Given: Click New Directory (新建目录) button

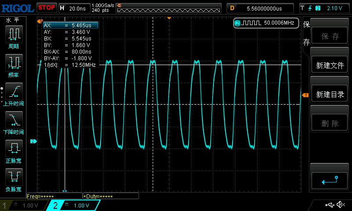Looking at the screenshot, I should [330, 95].
